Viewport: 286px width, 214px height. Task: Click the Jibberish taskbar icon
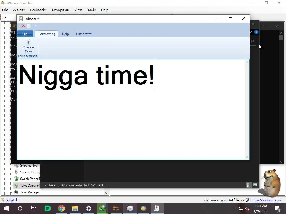pos(157,208)
